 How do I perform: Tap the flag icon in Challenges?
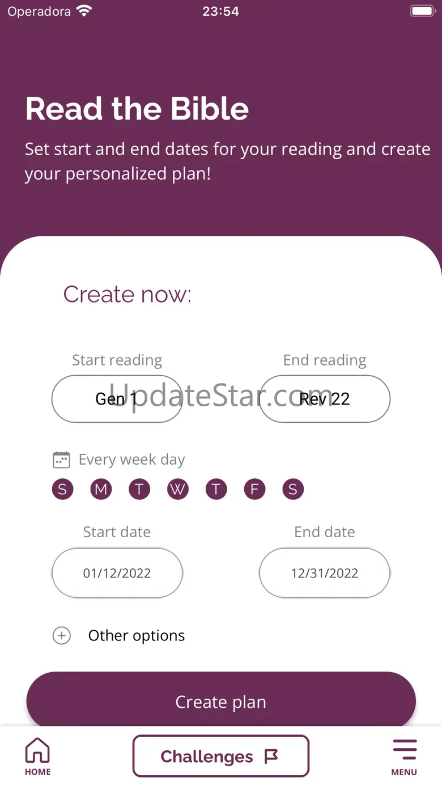pos(271,756)
